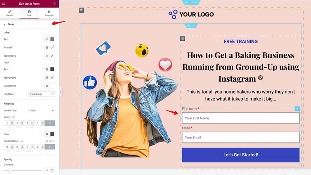Open the Field Size dropdown

pos(42,94)
